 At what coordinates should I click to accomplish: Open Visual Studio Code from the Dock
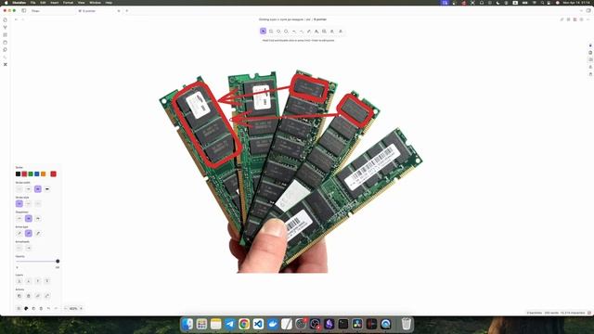[x=258, y=324]
